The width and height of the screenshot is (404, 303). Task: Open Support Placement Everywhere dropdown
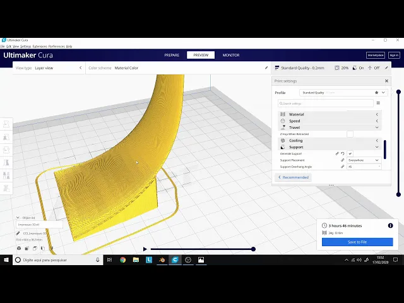tap(364, 160)
